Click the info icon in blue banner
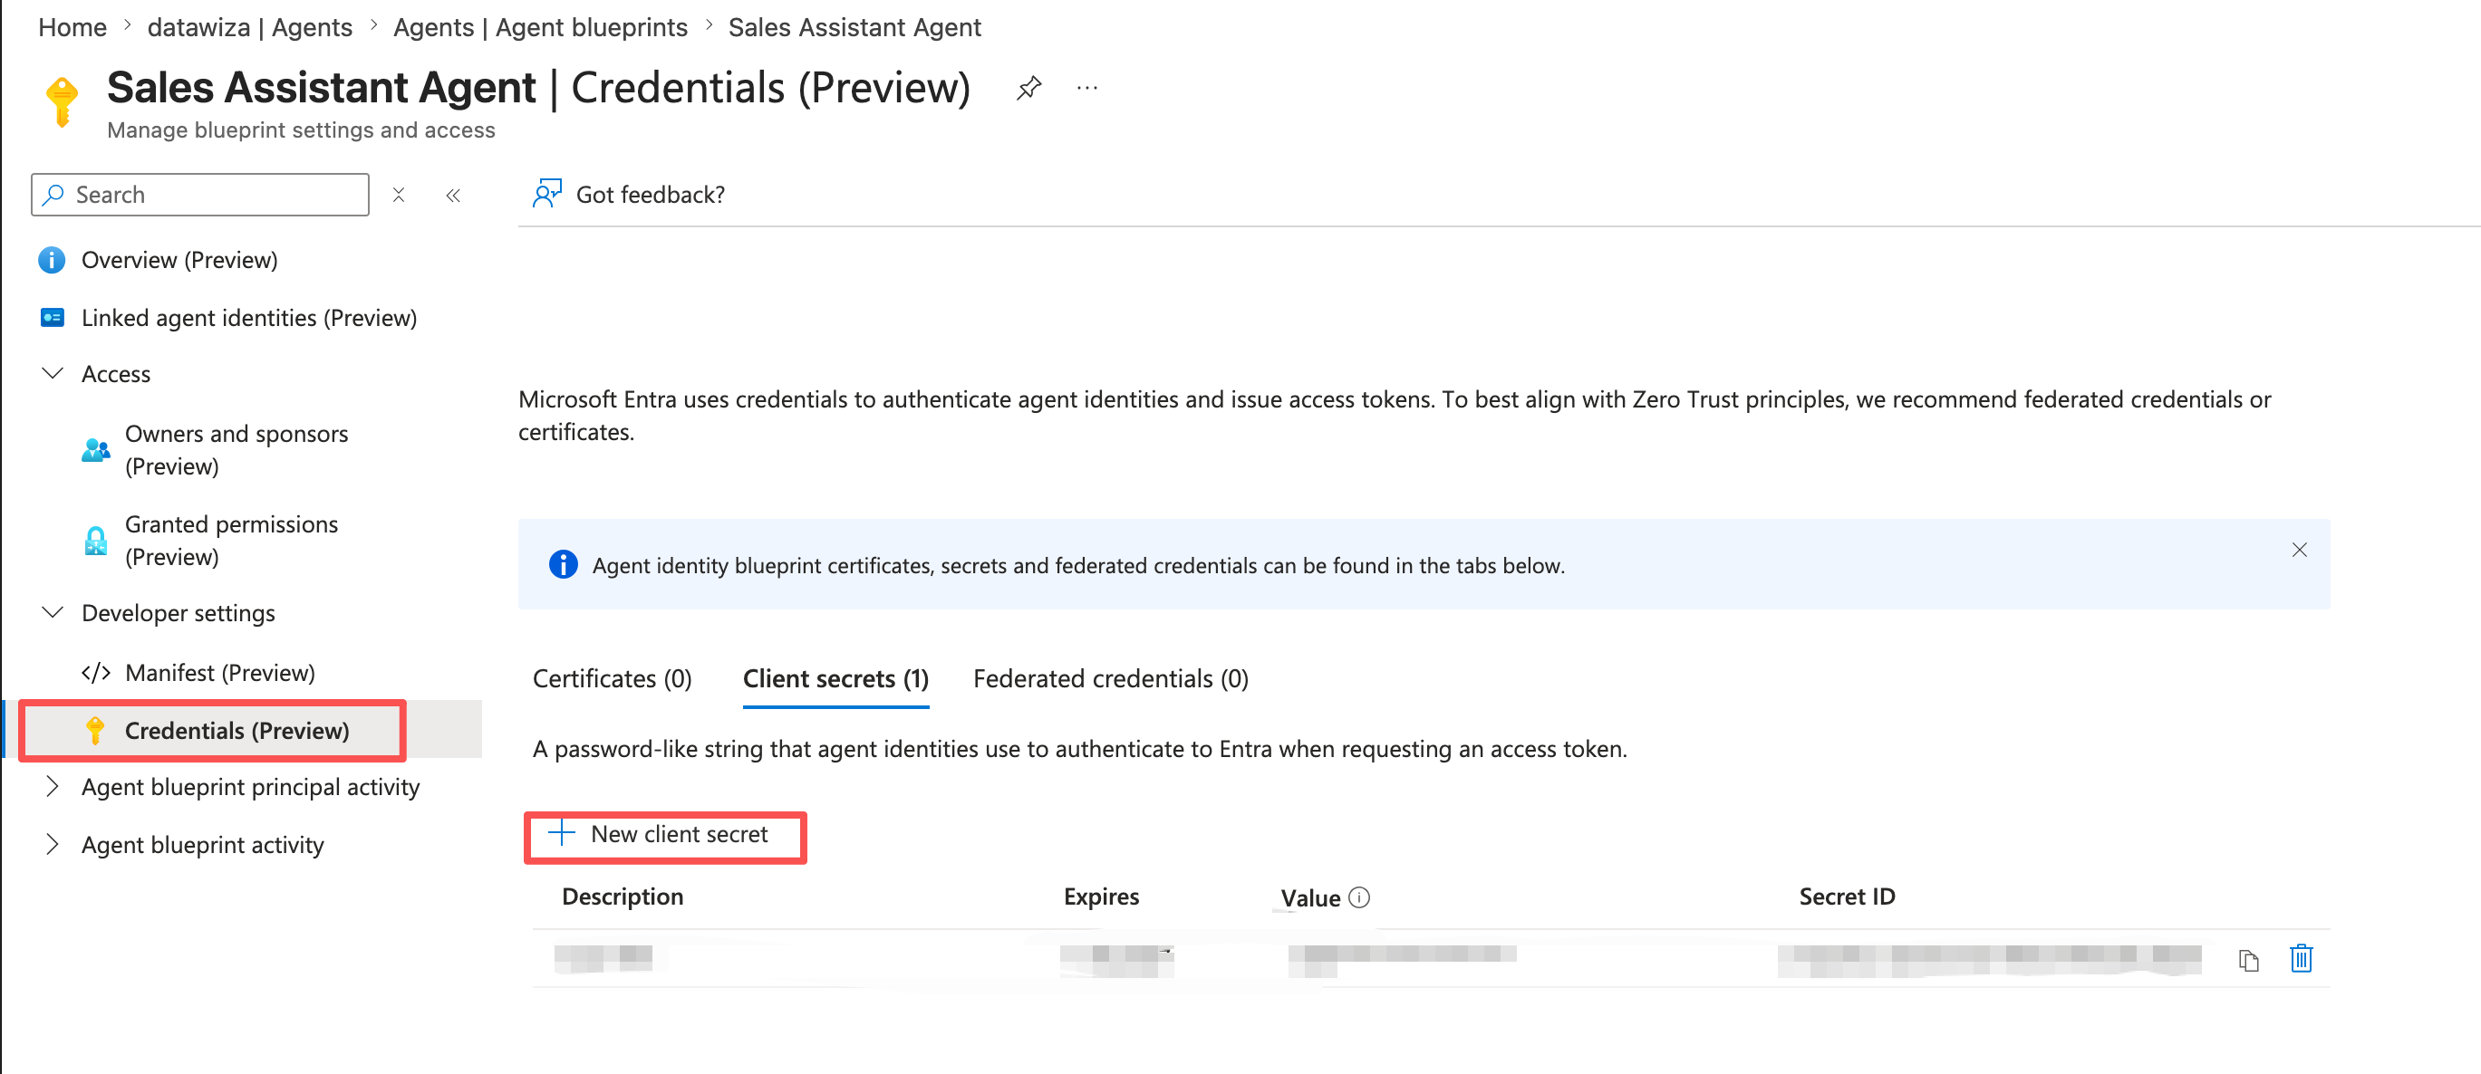 [x=564, y=564]
